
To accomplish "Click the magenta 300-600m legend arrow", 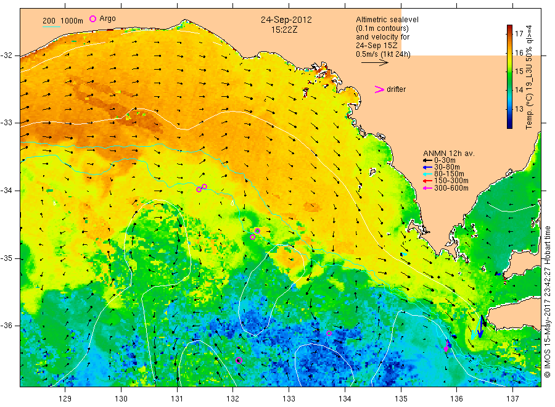I will coord(427,188).
